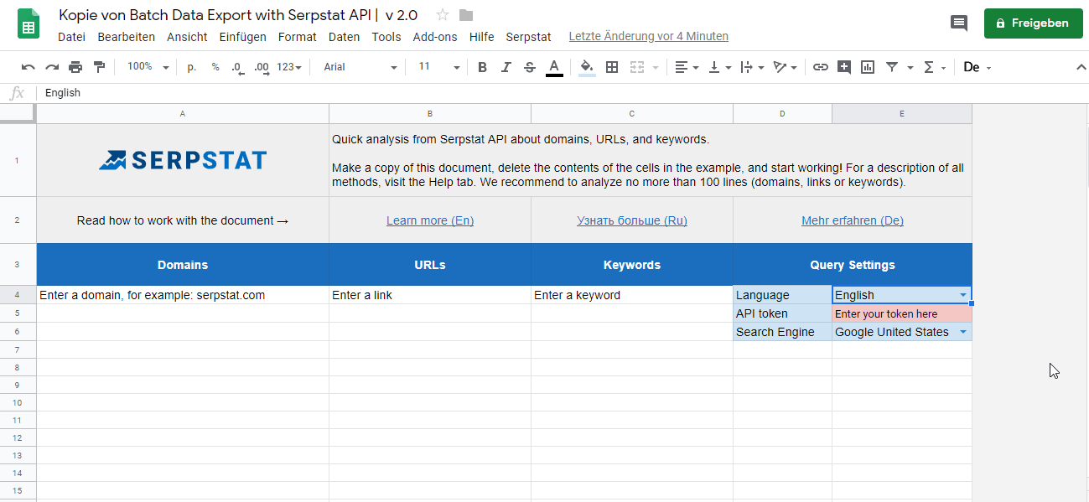Open the Datei menu
This screenshot has height=502, width=1089.
point(72,37)
